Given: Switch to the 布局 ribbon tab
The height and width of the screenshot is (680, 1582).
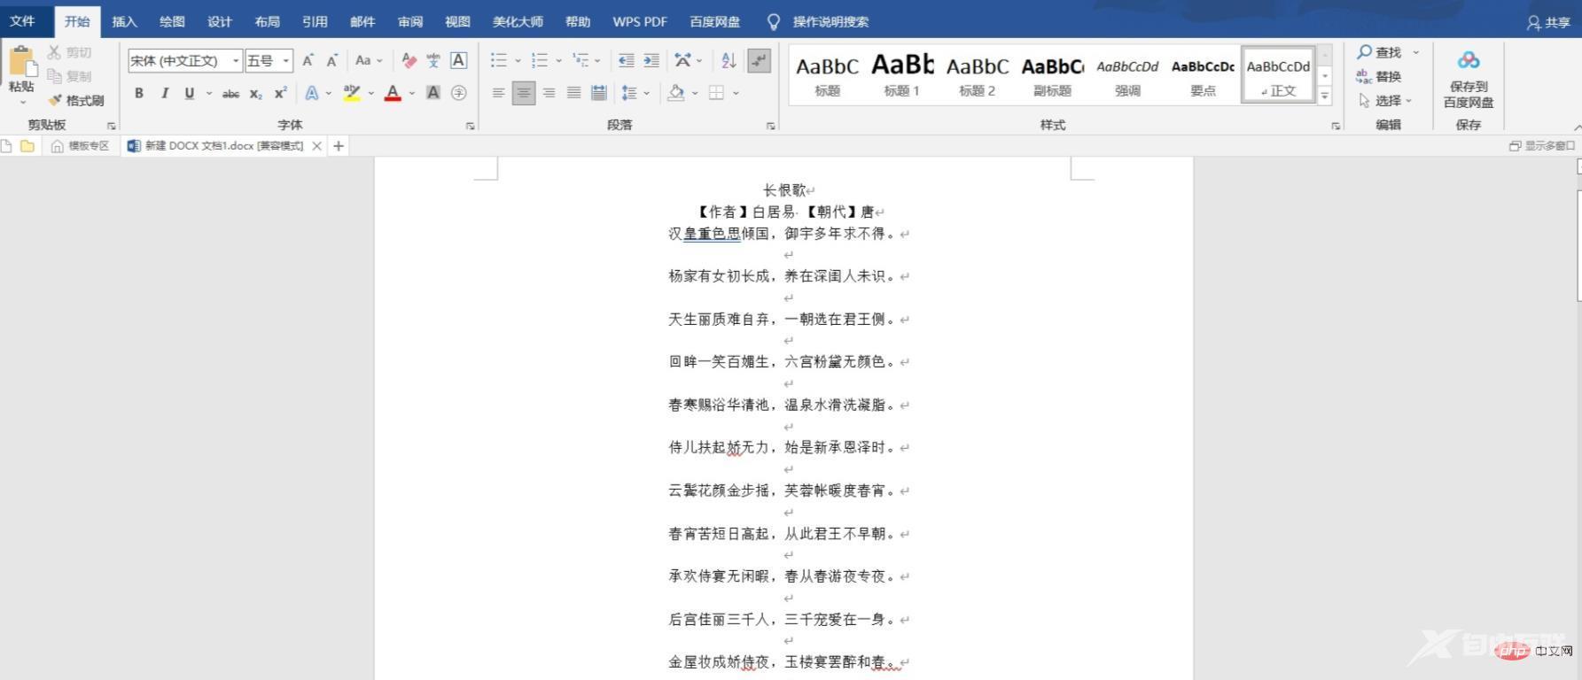Looking at the screenshot, I should [x=267, y=21].
